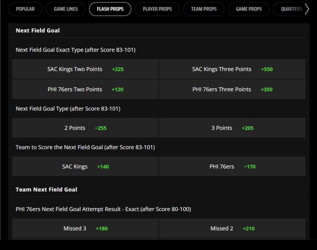Open the Player Props tab
Viewport: 317px width, 250px height.
pyautogui.click(x=157, y=9)
